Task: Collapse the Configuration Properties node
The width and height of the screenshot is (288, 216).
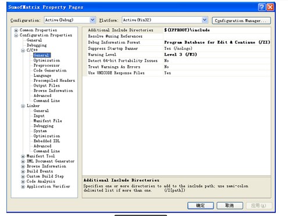Action: (x=16, y=35)
